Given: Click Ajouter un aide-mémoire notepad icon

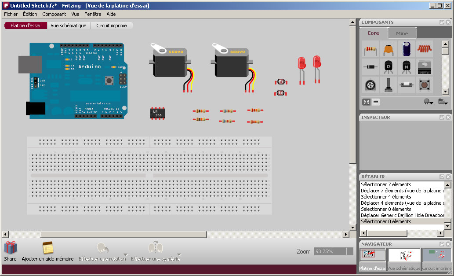Looking at the screenshot, I should 48,248.
